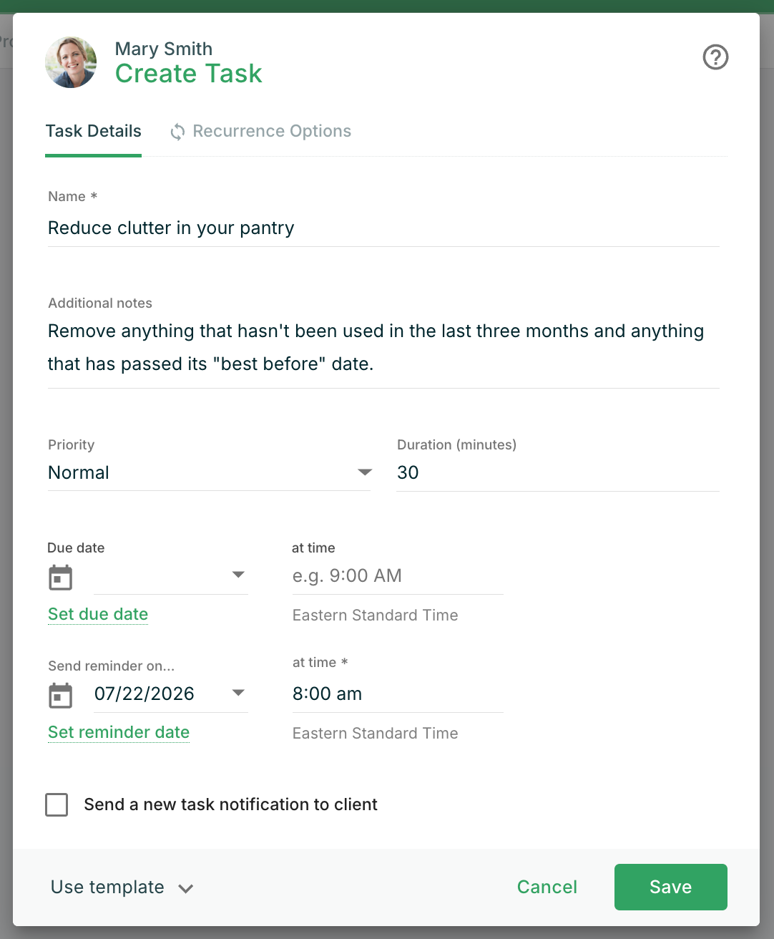This screenshot has width=774, height=939.
Task: Click the Additional notes text area
Action: click(383, 348)
